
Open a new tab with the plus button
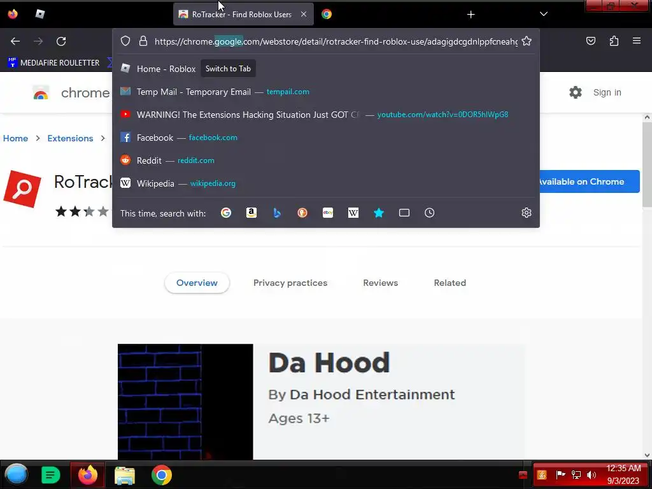[471, 15]
